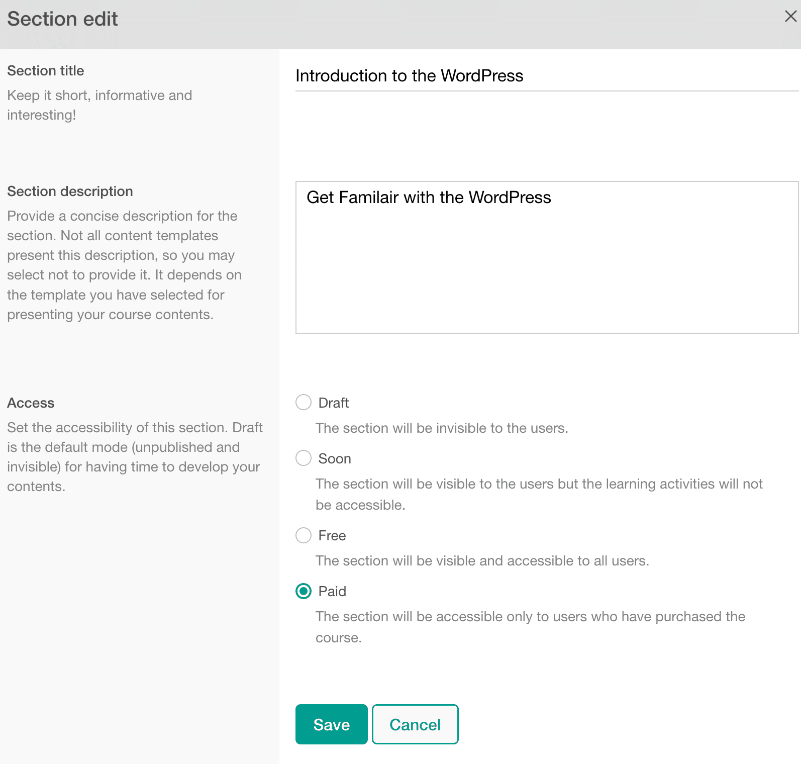
Task: Close the Section edit dialog
Action: pos(790,17)
